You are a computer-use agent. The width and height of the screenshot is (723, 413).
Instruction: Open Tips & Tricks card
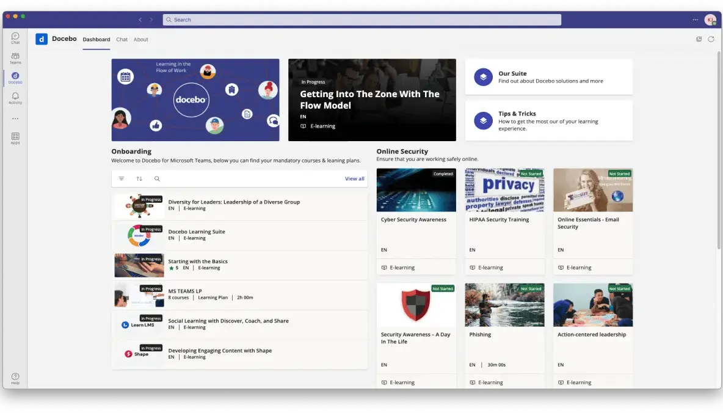pos(549,120)
